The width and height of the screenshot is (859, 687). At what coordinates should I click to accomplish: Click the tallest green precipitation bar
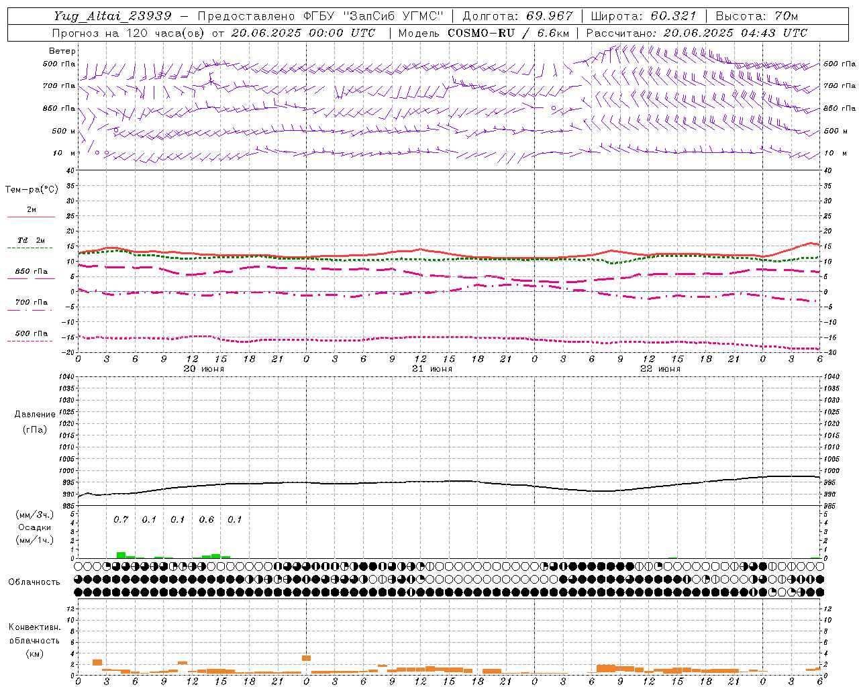click(121, 555)
